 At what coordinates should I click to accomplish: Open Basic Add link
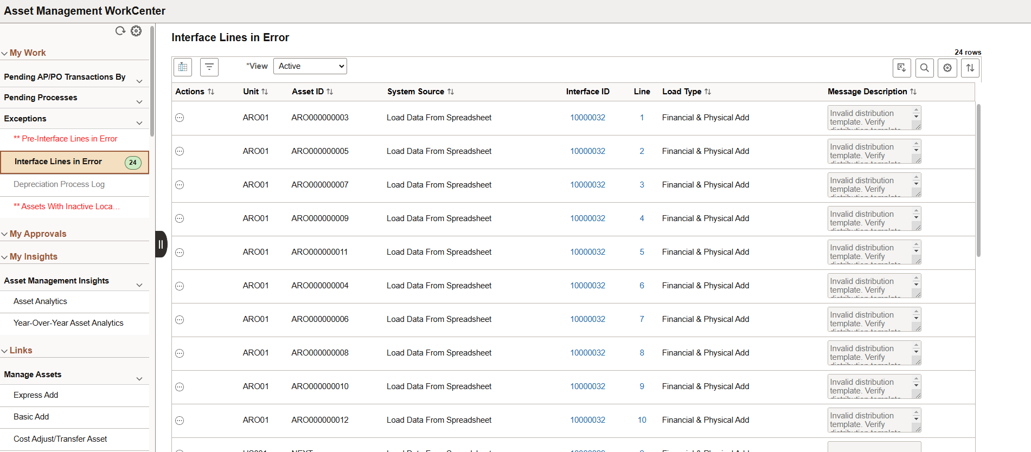pos(31,417)
